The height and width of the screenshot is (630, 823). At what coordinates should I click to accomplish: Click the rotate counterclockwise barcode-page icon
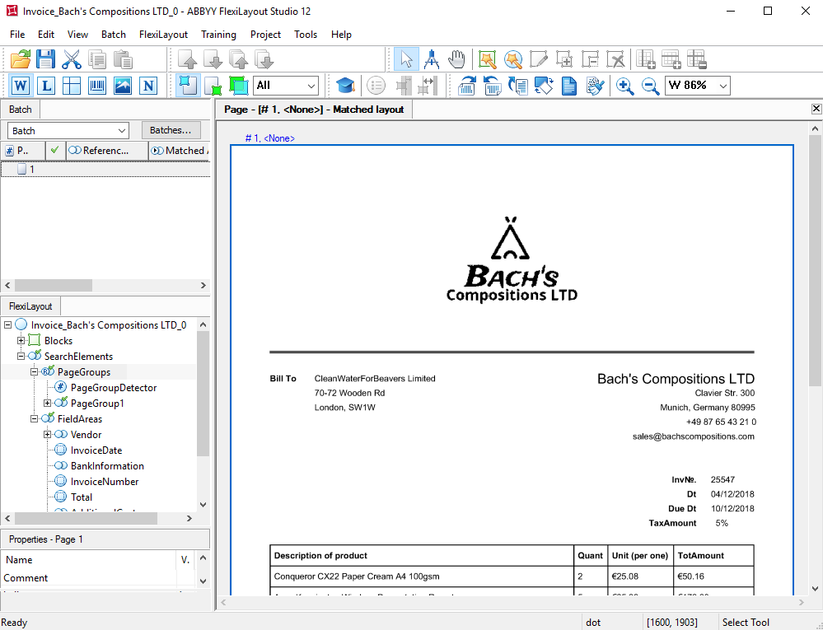click(x=493, y=86)
